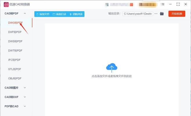Open the hamburger menu icon in title bar
The height and width of the screenshot is (116, 191).
(x=163, y=4)
